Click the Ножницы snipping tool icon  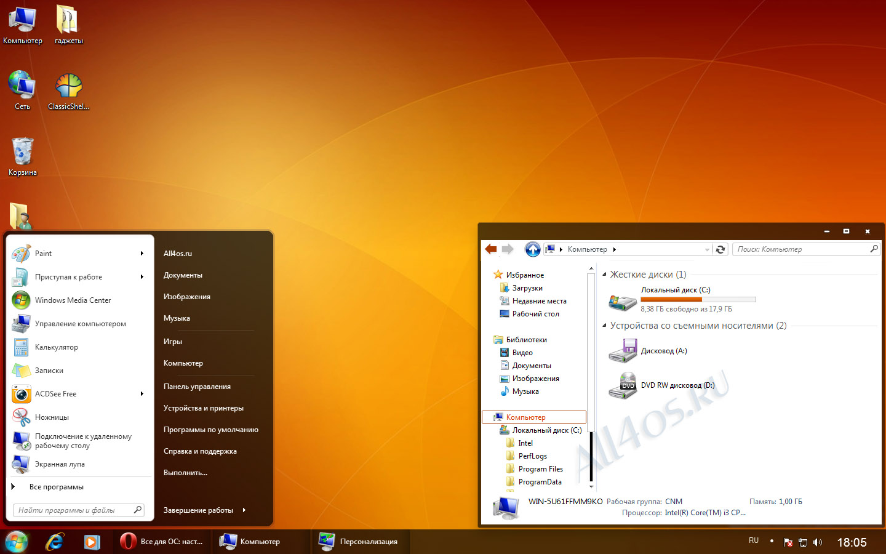(x=21, y=417)
